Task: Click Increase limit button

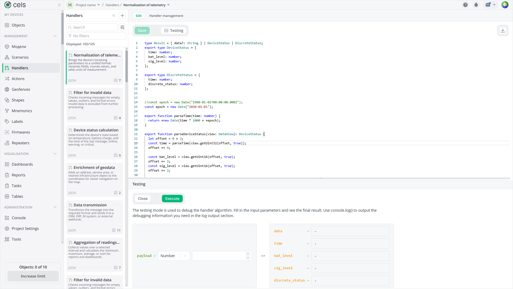Action: click(x=33, y=276)
